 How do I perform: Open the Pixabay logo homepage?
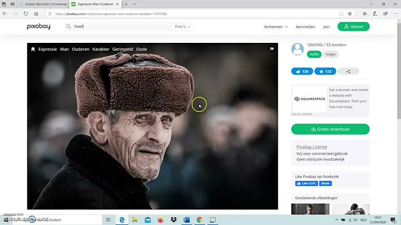pyautogui.click(x=38, y=26)
